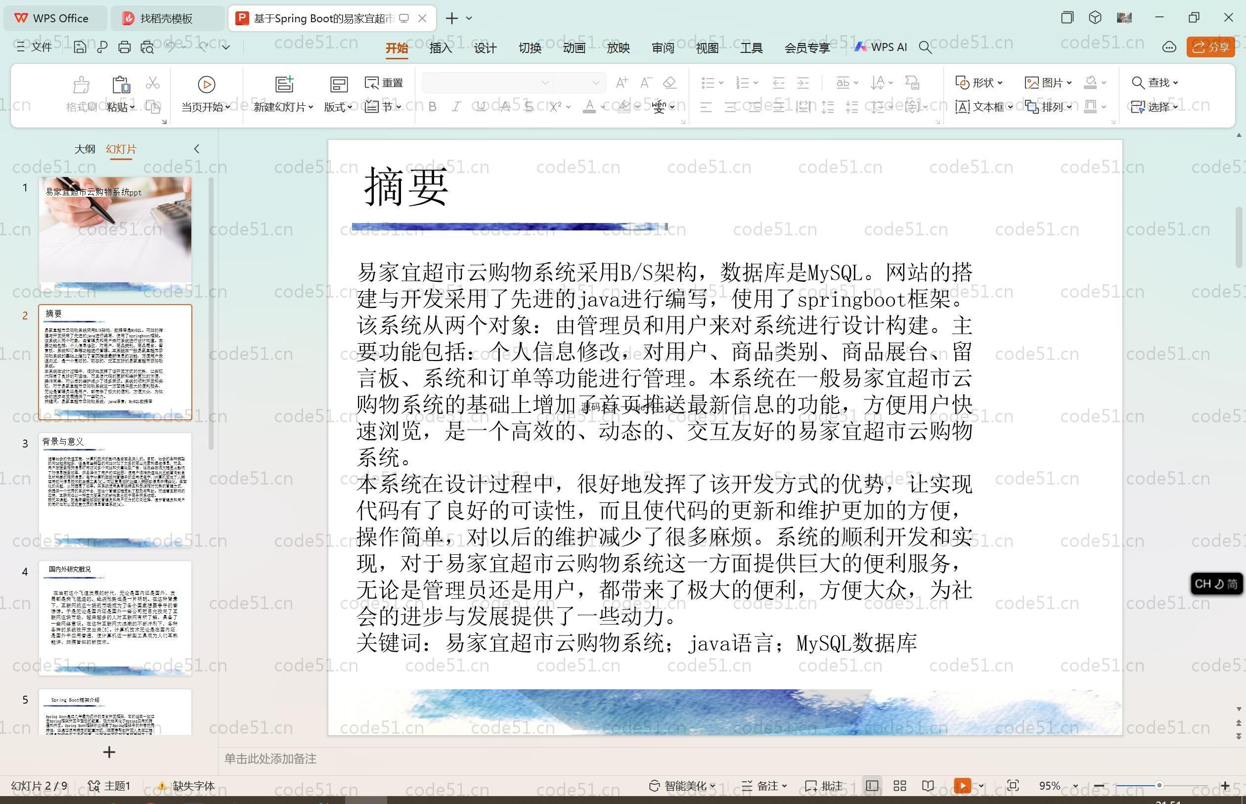The image size is (1246, 804).
Task: Click the Redo arrow icon
Action: click(x=203, y=47)
